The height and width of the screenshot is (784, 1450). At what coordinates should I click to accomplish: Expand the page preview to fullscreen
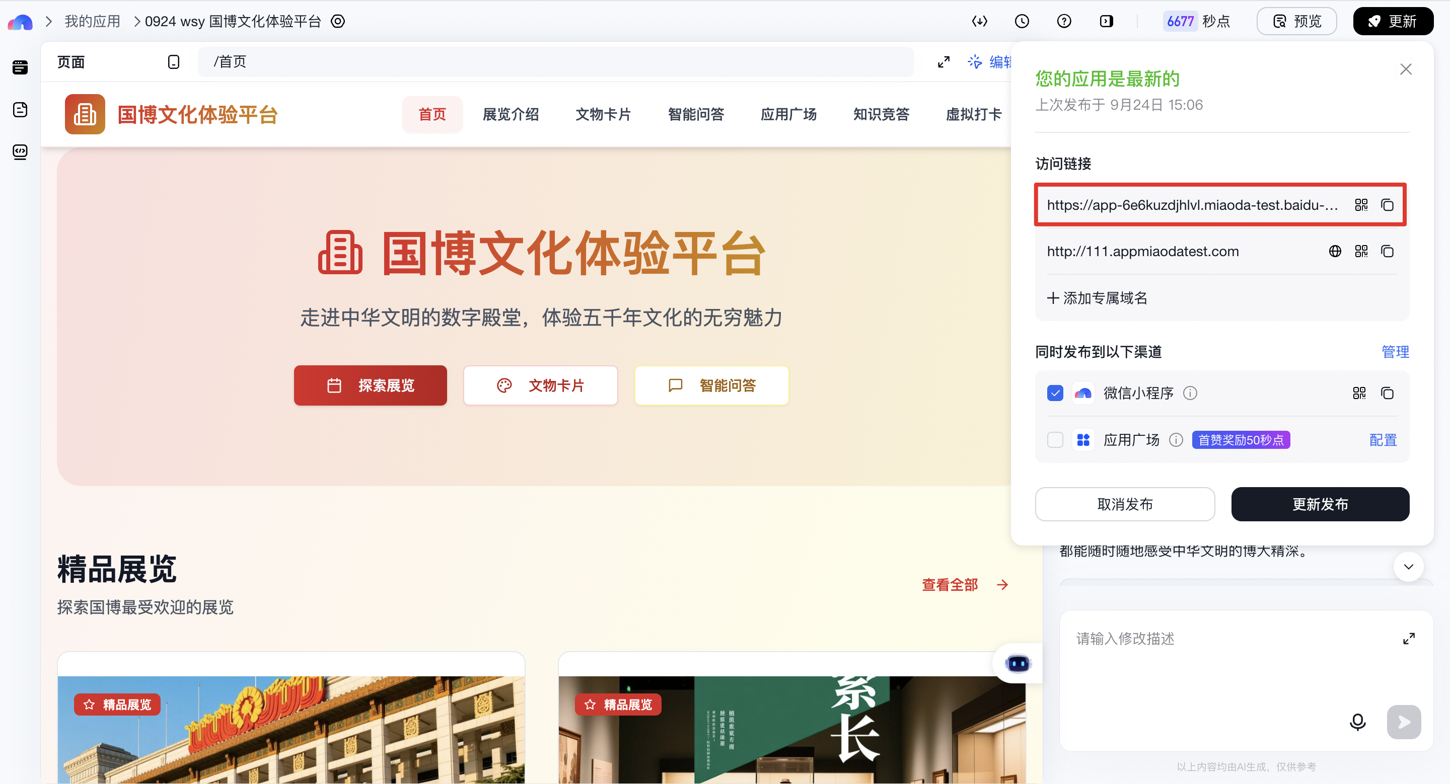coord(944,62)
